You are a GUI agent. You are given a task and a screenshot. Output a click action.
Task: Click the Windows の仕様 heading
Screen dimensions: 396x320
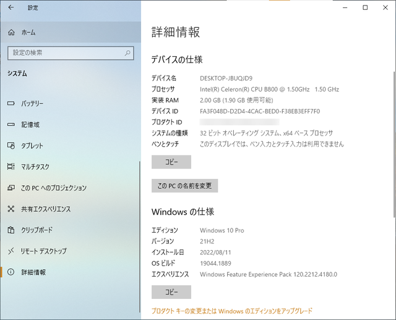pyautogui.click(x=183, y=212)
